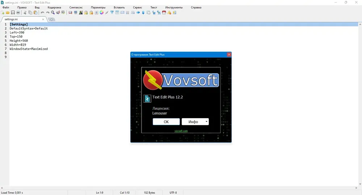The width and height of the screenshot is (362, 195).
Task: Open the Кодировка menu
Action: click(54, 7)
